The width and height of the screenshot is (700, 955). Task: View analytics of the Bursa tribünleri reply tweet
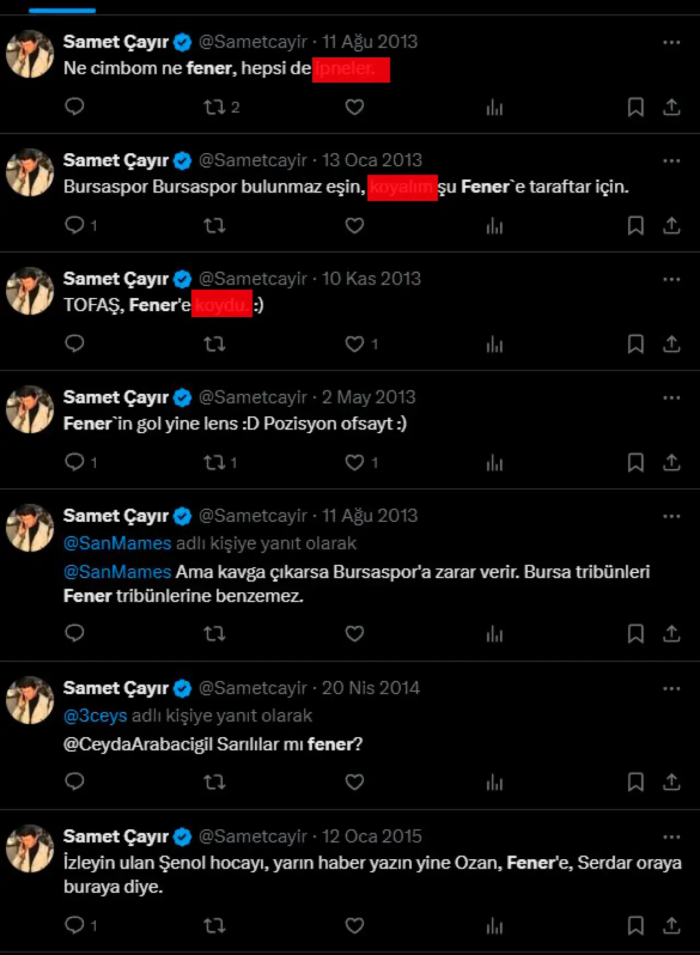point(494,633)
